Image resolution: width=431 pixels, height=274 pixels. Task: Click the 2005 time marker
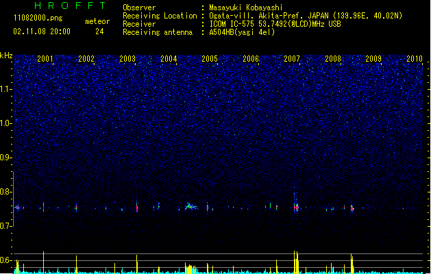click(210, 59)
